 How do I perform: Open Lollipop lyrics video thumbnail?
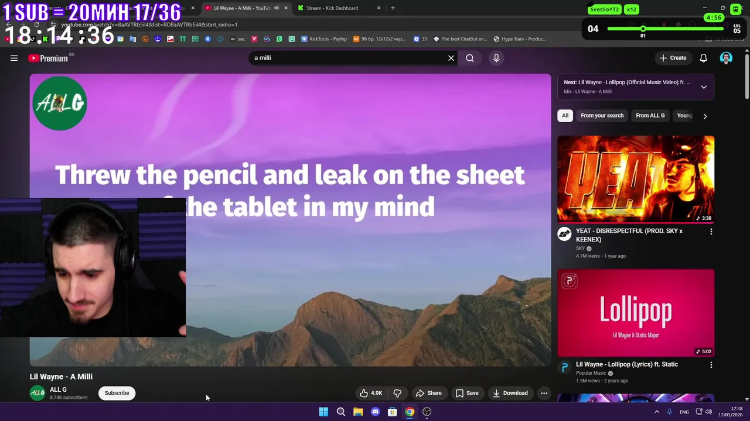tap(636, 313)
